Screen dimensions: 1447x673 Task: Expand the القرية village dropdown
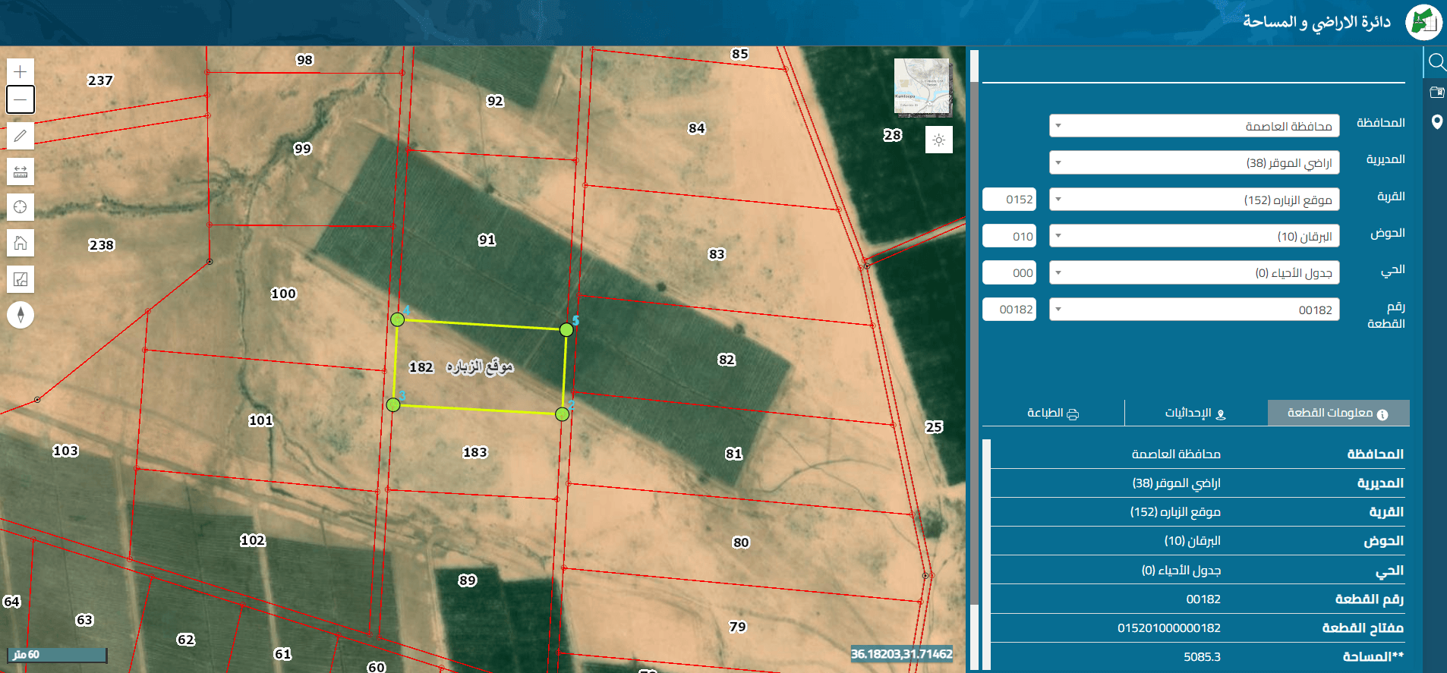[x=1194, y=200]
